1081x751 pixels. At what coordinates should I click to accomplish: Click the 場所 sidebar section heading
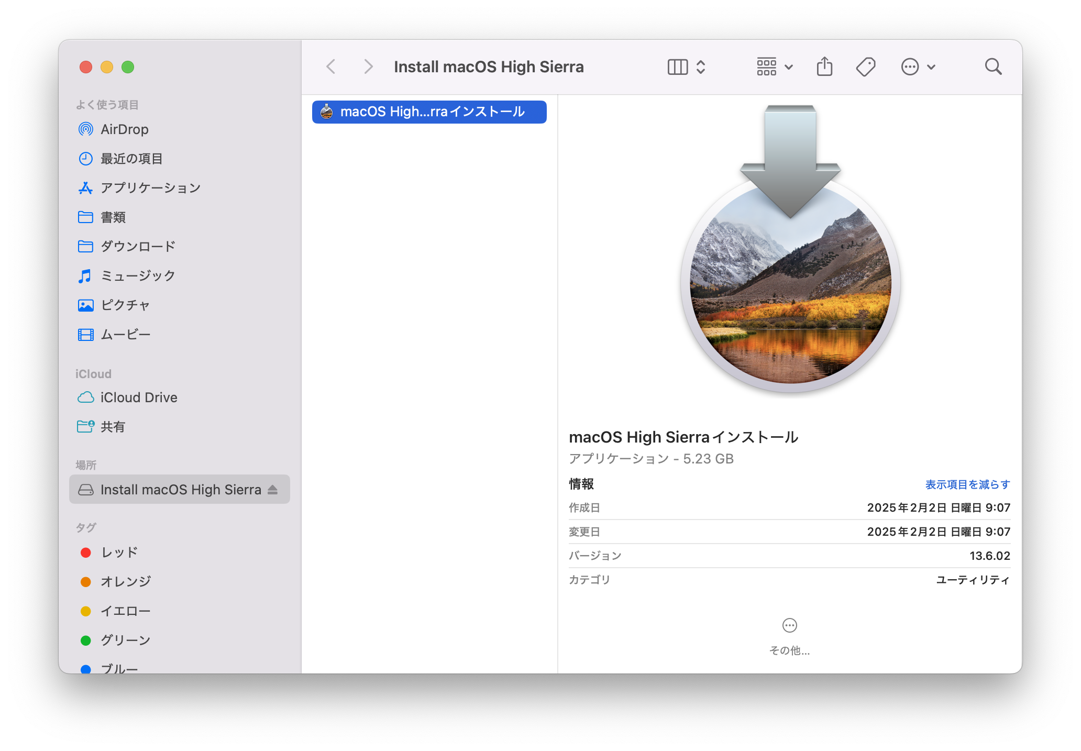click(86, 465)
